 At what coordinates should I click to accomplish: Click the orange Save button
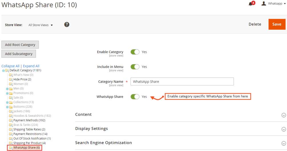click(x=277, y=24)
